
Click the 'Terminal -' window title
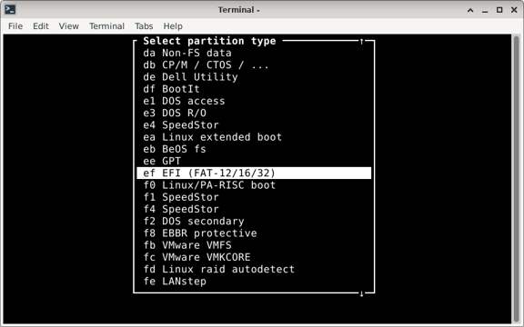pyautogui.click(x=239, y=10)
